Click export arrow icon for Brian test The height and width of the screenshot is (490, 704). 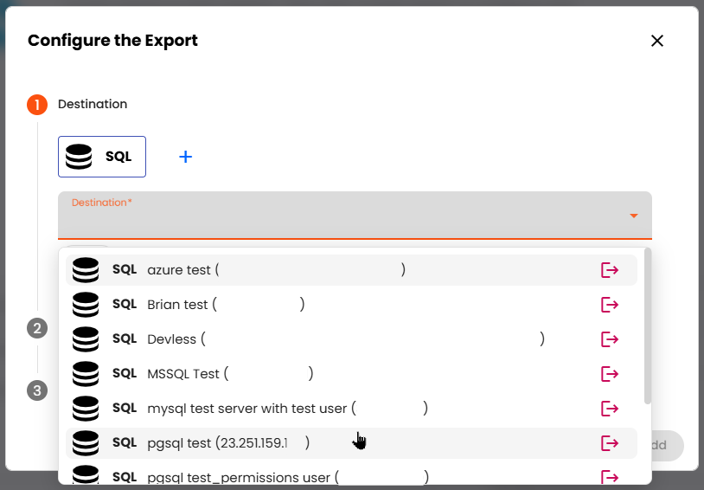pyautogui.click(x=610, y=305)
